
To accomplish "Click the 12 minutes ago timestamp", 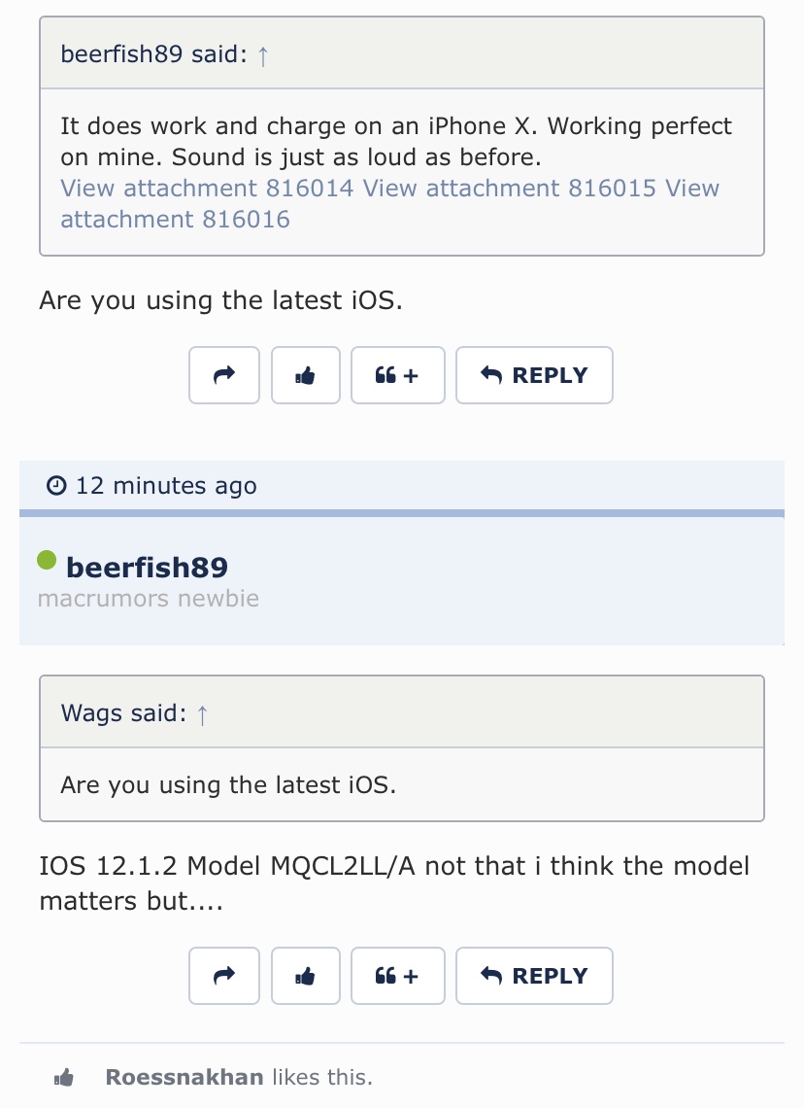I will [166, 486].
